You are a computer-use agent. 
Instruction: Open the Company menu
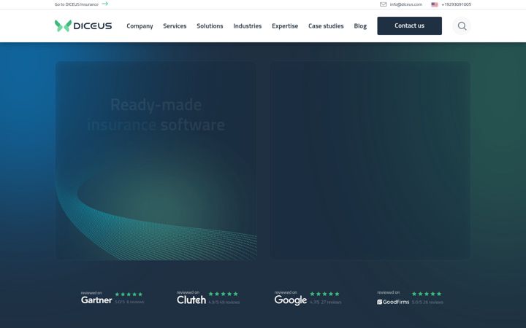coord(140,26)
